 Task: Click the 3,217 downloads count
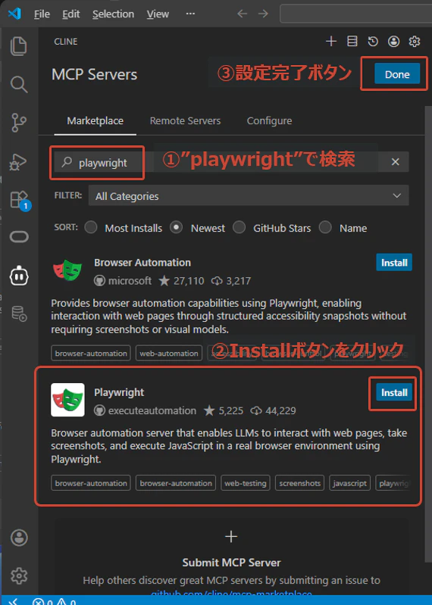[x=231, y=280]
